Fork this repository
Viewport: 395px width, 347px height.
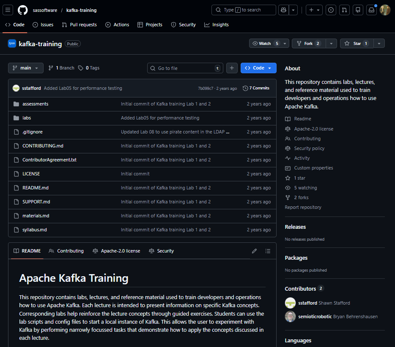pyautogui.click(x=309, y=43)
